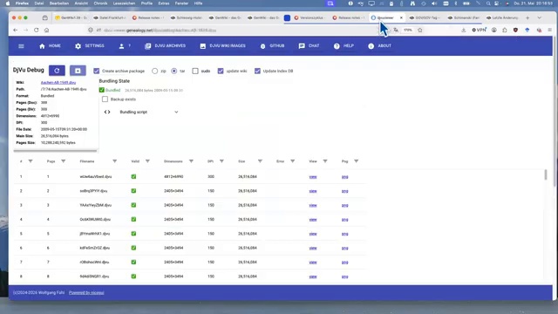This screenshot has width=558, height=314.
Task: Click the page zoom level indicator in address bar
Action: (x=408, y=31)
